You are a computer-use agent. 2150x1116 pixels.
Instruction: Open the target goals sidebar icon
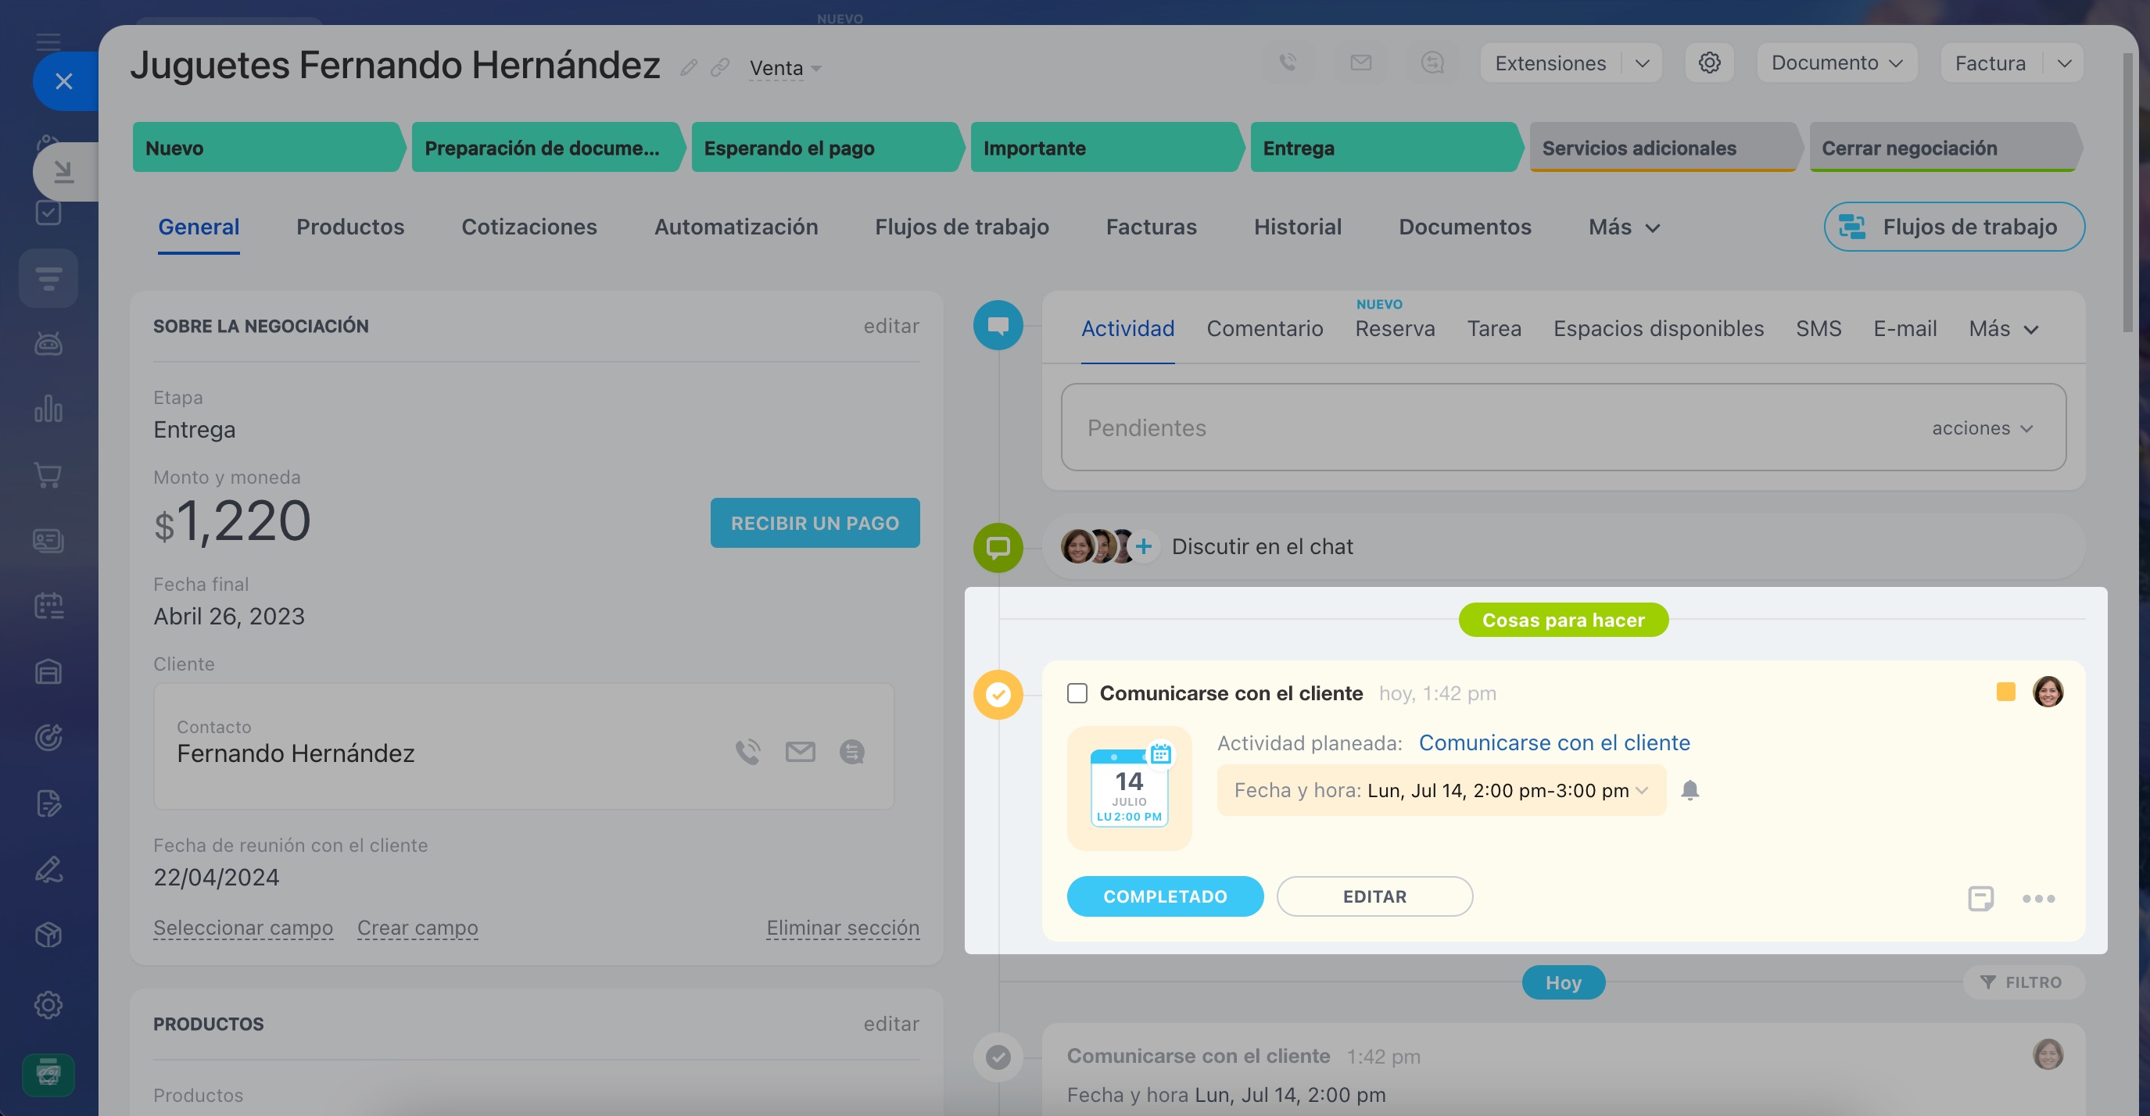pyautogui.click(x=48, y=737)
